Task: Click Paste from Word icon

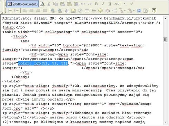Action: pyautogui.click(x=76, y=4)
